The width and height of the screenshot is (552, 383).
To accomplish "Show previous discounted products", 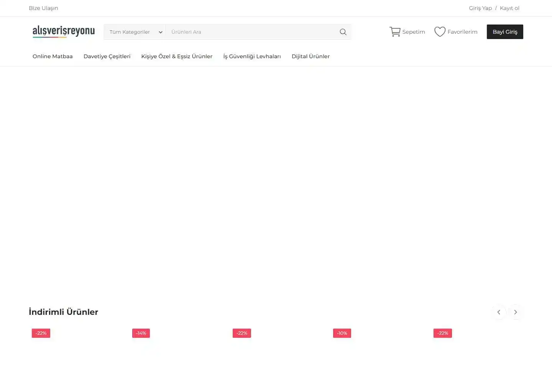I will (499, 312).
